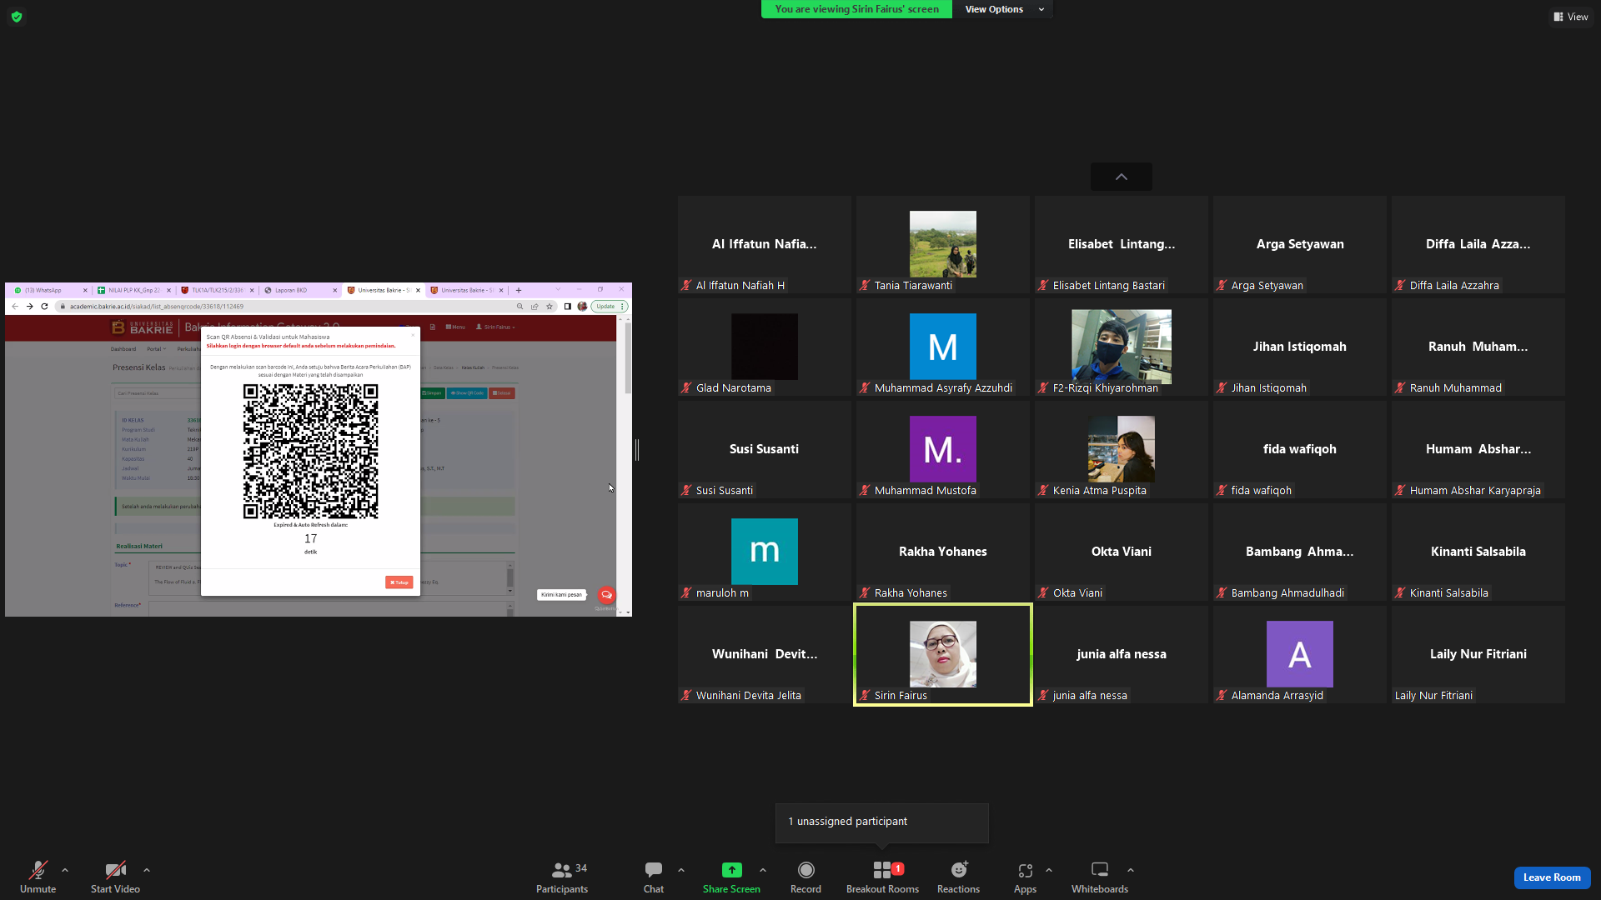
Task: Open the Reactions menu
Action: pos(958,877)
